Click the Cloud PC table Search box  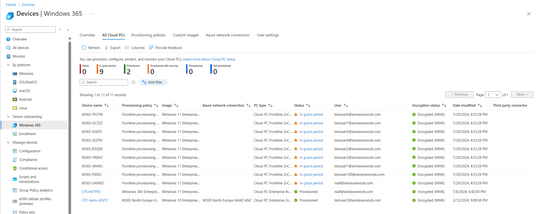[104, 82]
